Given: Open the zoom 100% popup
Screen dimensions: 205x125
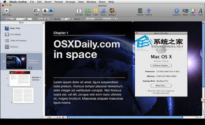Looking at the screenshot, I should tap(50, 117).
